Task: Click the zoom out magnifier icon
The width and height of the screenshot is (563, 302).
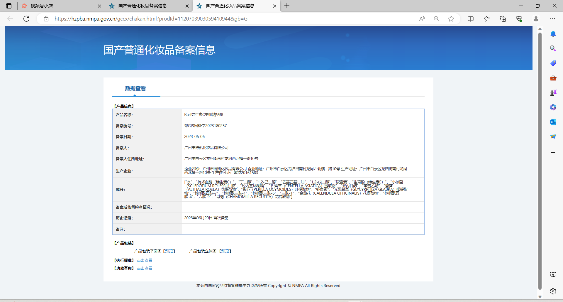Action: [x=436, y=19]
